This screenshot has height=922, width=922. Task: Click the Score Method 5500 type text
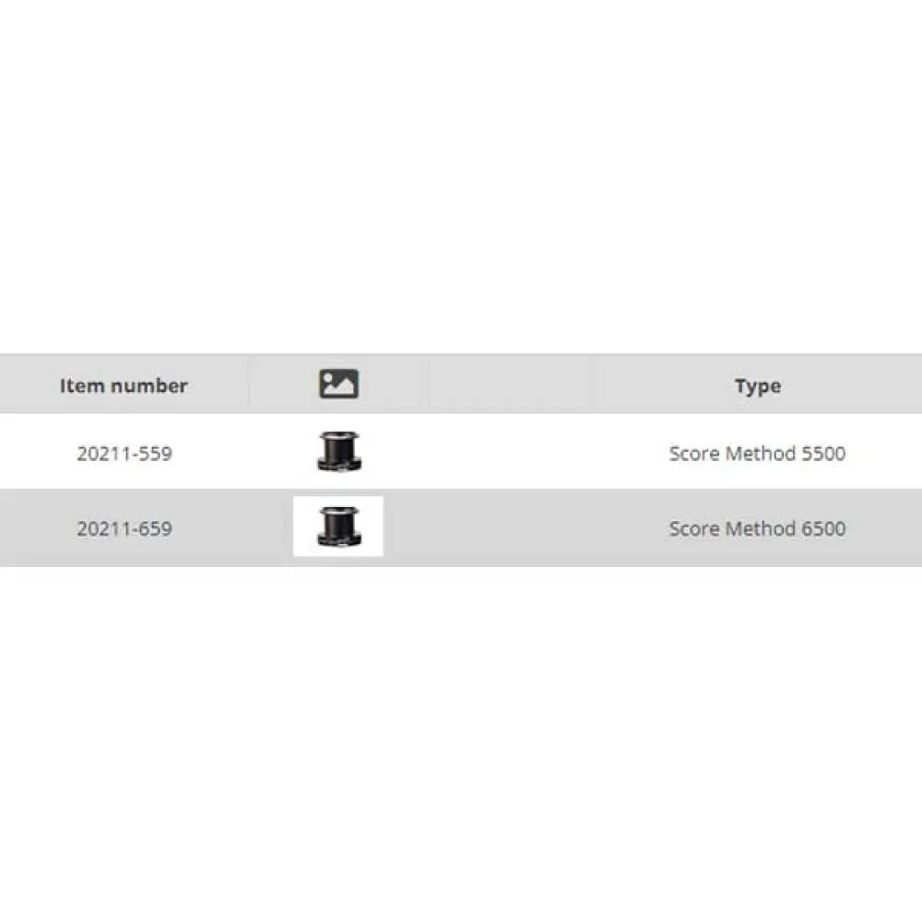757,454
